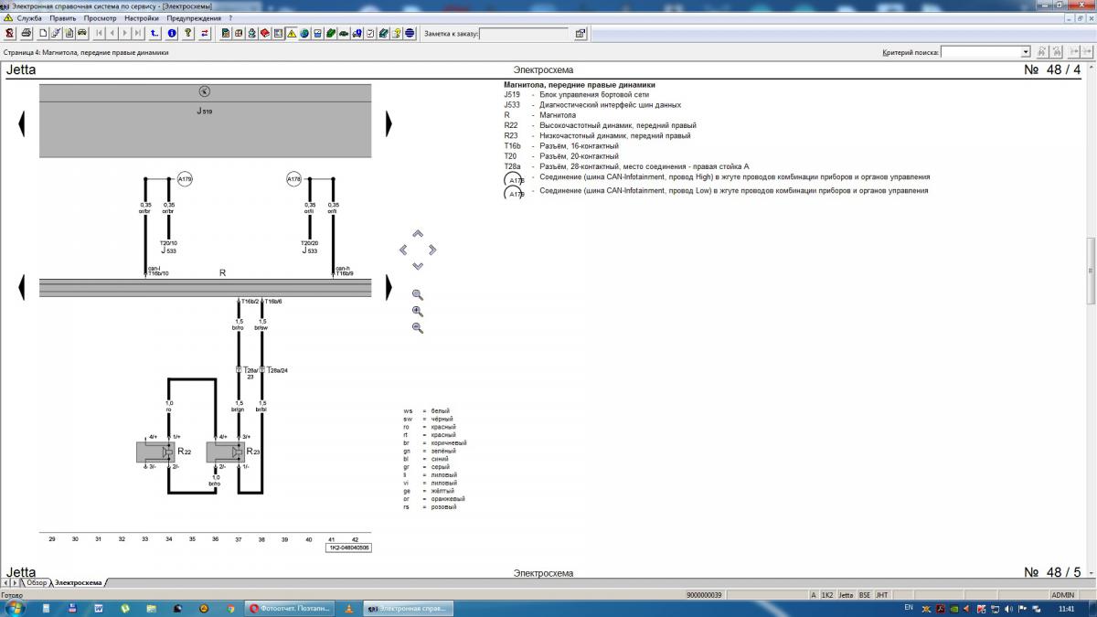Go to last page with toolbar arrow
Viewport: 1097px width, 617px height.
[138, 34]
